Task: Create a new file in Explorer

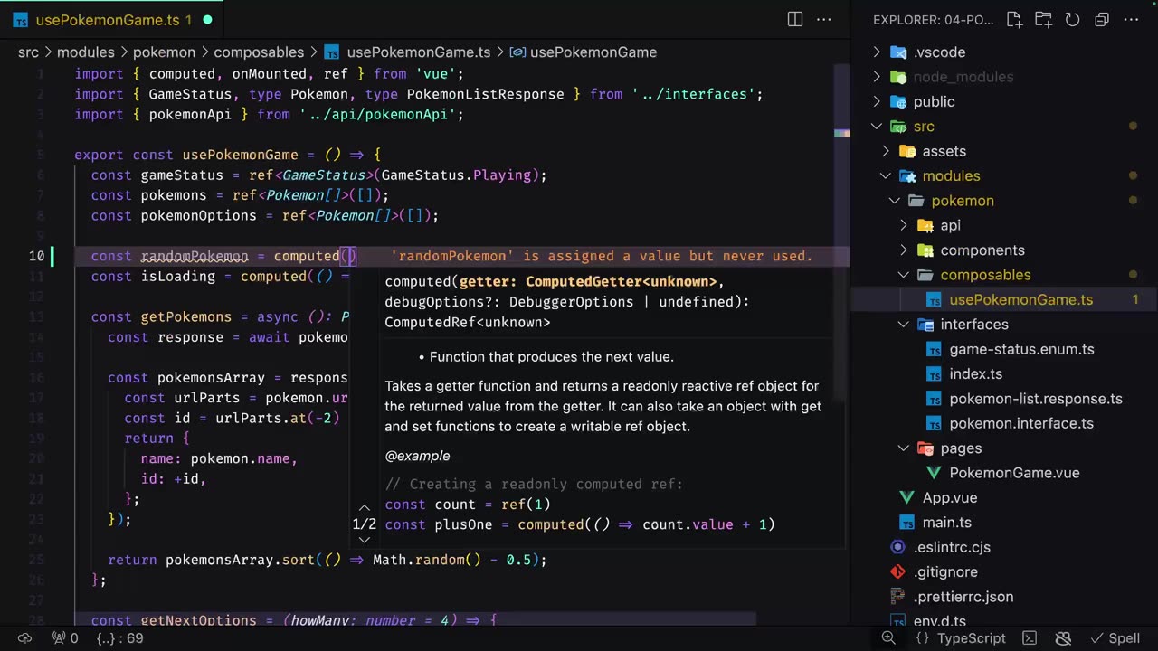Action: tap(1014, 19)
